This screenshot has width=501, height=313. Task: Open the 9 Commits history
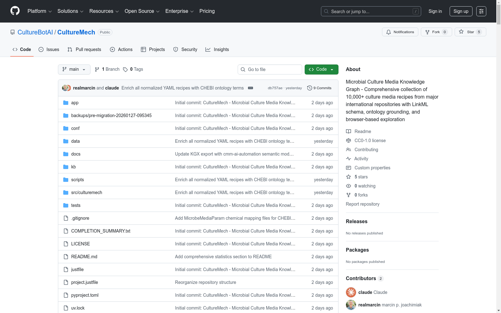click(319, 88)
